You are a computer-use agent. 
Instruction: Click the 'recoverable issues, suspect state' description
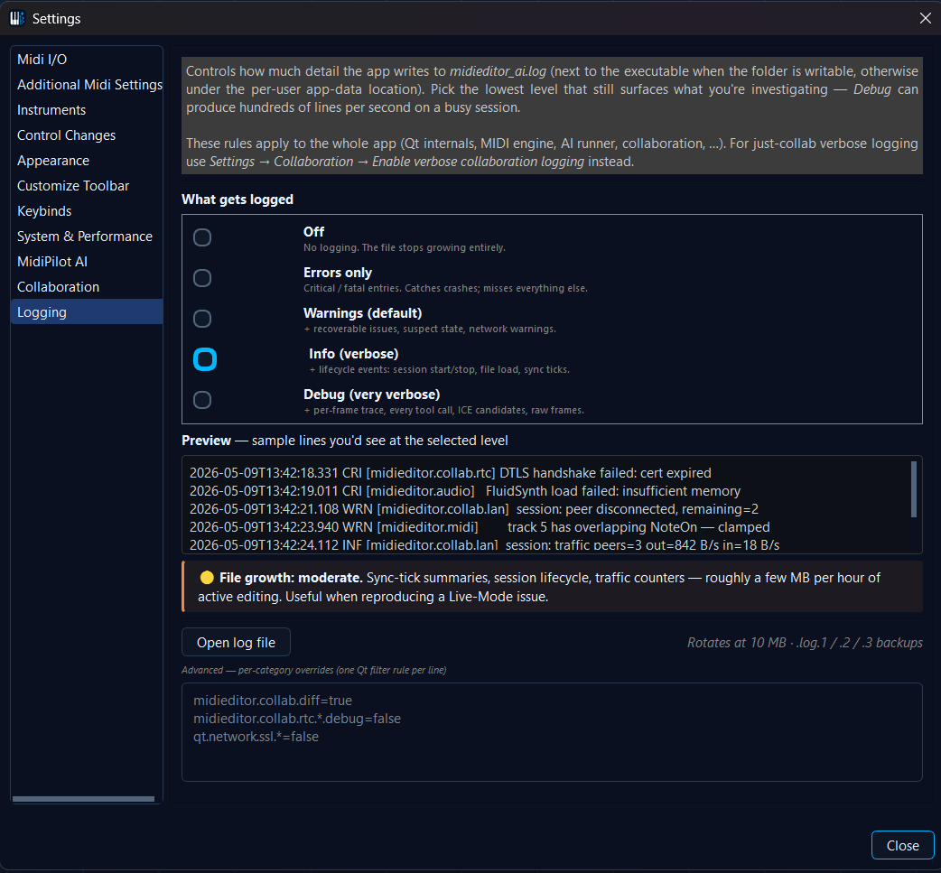[x=430, y=329]
